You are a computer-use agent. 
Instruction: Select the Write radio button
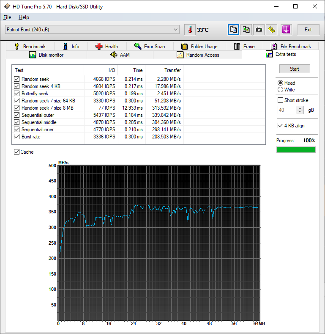point(280,90)
